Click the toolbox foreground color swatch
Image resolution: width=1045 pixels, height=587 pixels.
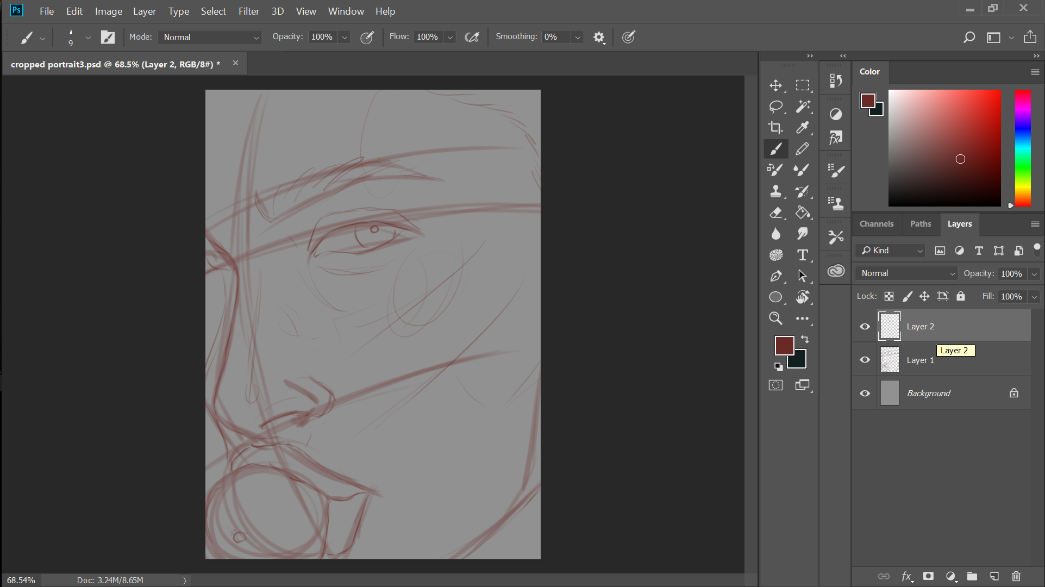pyautogui.click(x=784, y=346)
